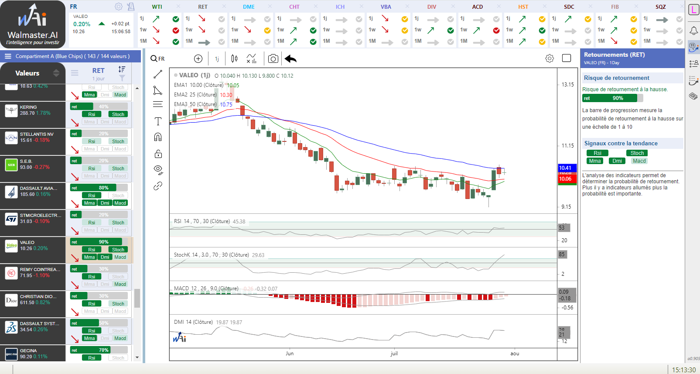Click the add chart plus icon

(x=198, y=59)
